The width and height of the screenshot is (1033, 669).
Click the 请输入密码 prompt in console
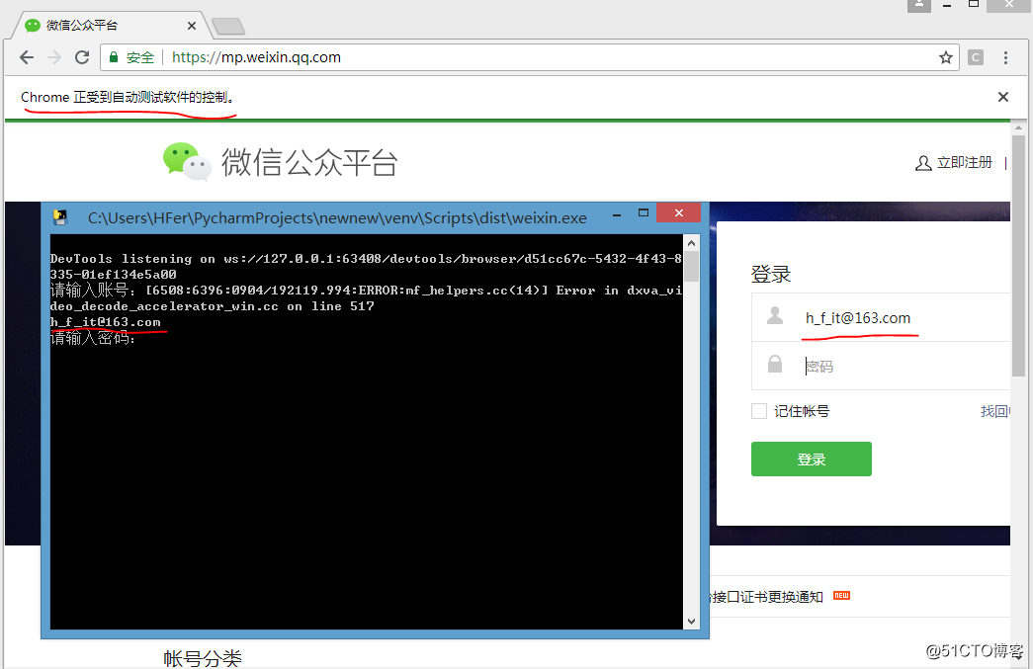[92, 338]
